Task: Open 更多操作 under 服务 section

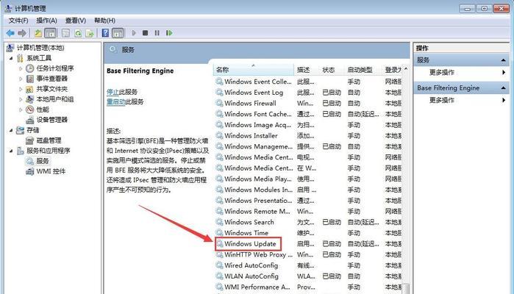Action: 442,73
